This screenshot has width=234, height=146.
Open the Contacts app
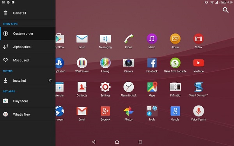[x=82, y=90]
